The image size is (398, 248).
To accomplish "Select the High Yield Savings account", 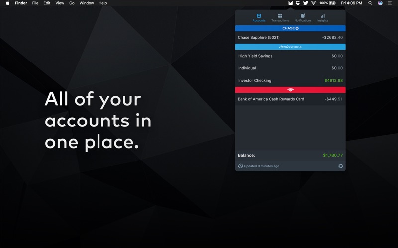I will click(290, 56).
